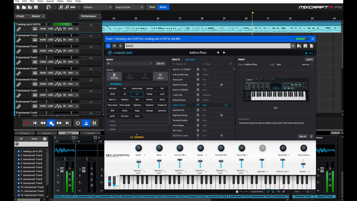The height and width of the screenshot is (201, 357).
Task: Zoom in using the magnifier plus icon
Action: (x=61, y=7)
